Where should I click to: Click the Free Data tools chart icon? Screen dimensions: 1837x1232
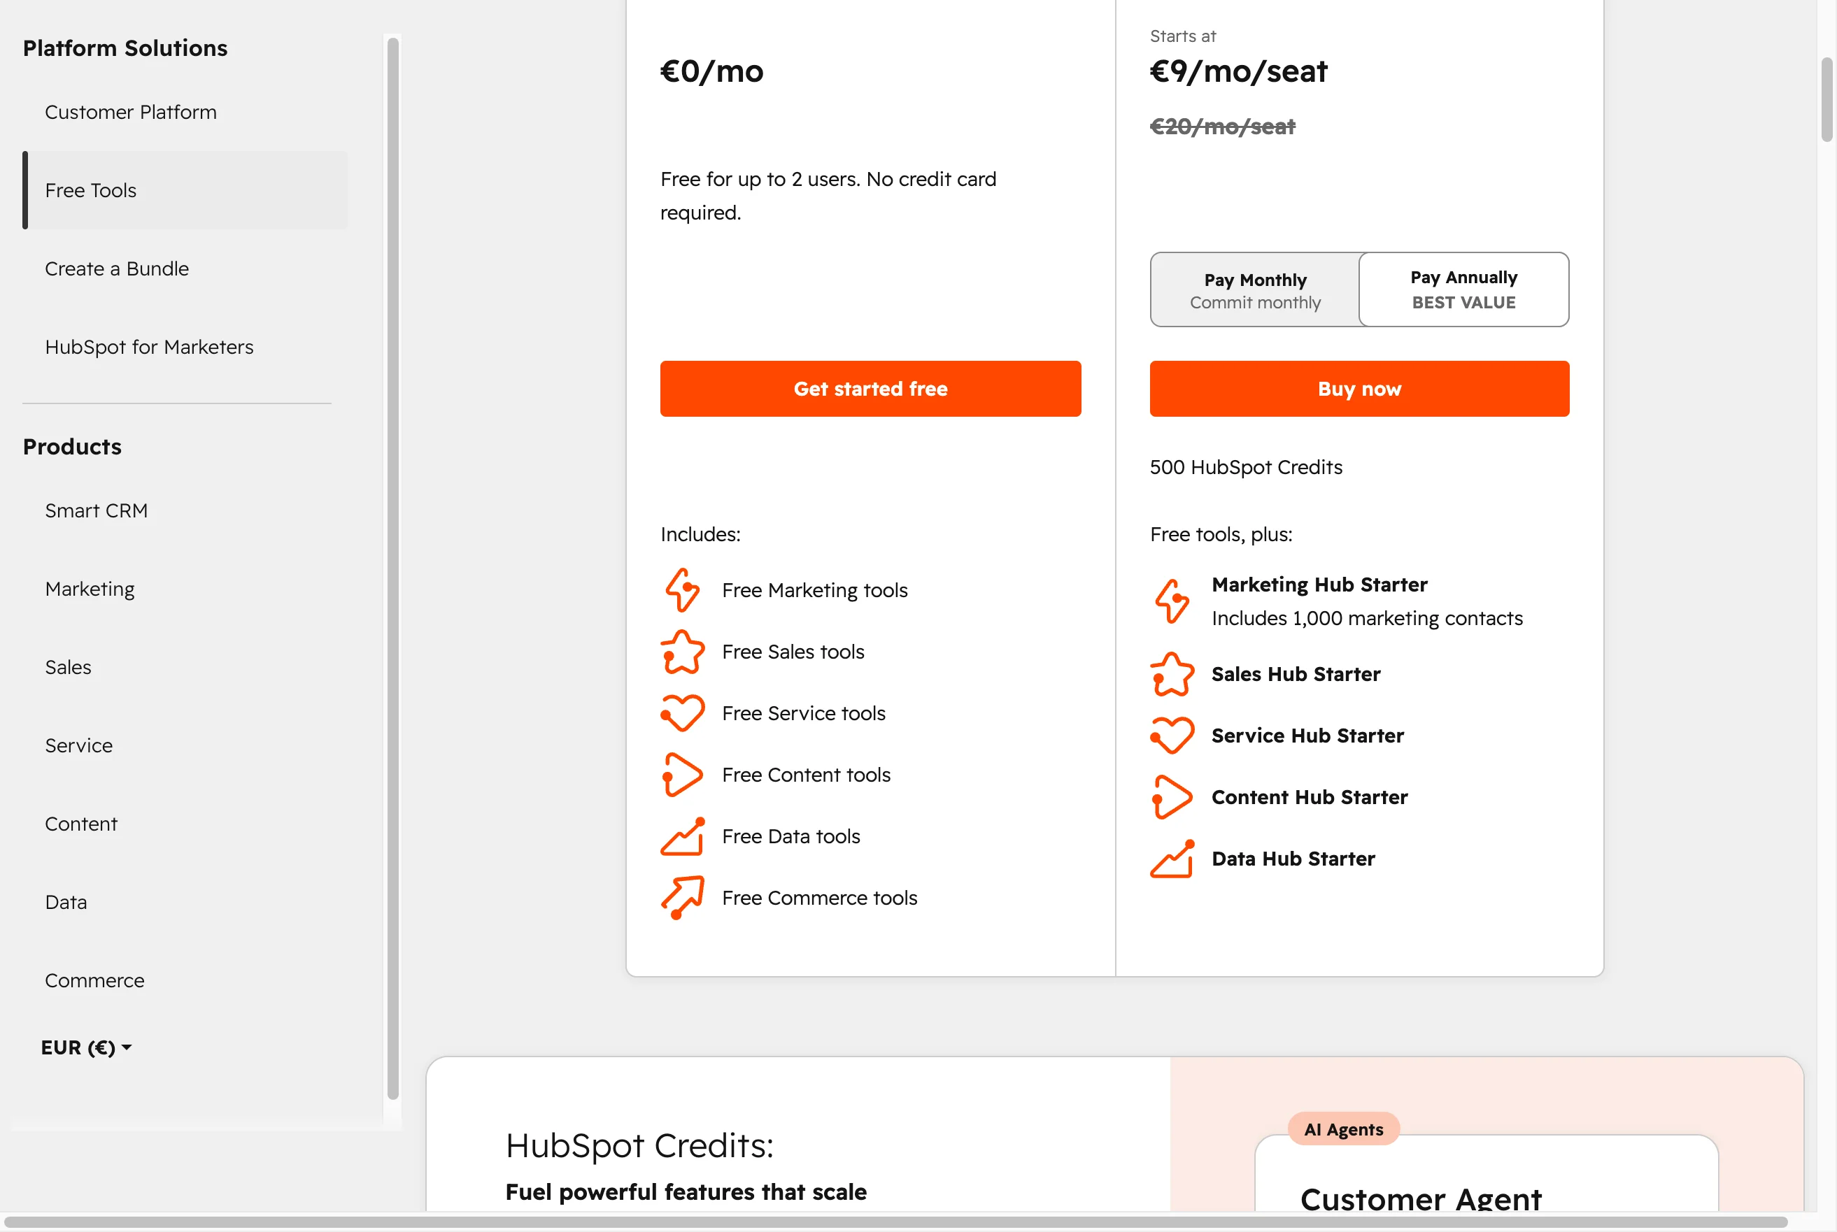682,836
